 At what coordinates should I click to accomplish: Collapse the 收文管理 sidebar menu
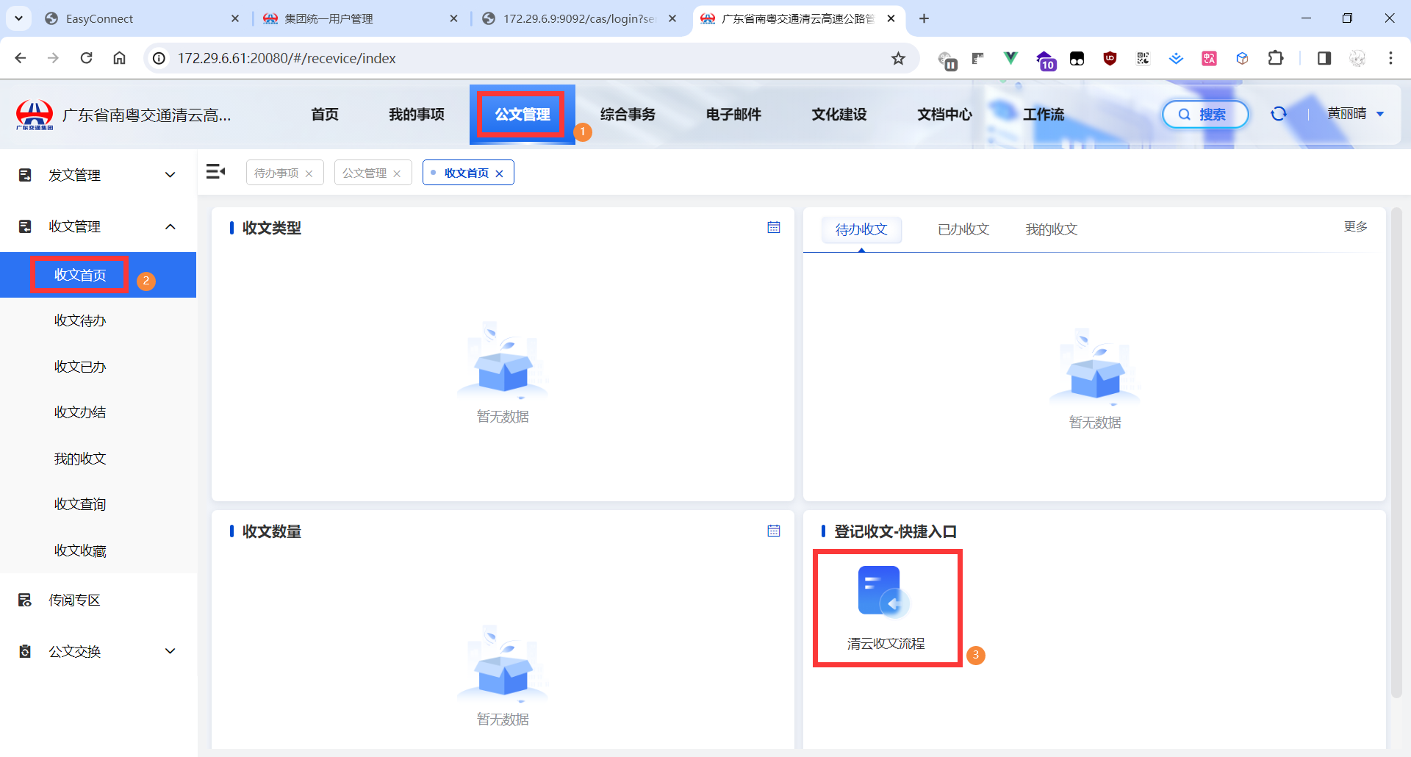click(x=98, y=226)
